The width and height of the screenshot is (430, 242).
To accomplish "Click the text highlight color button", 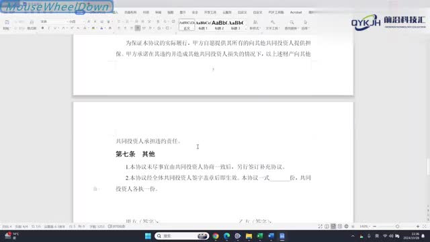I will pos(93,28).
